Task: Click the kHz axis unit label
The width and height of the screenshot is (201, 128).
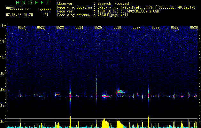Action: [3, 26]
